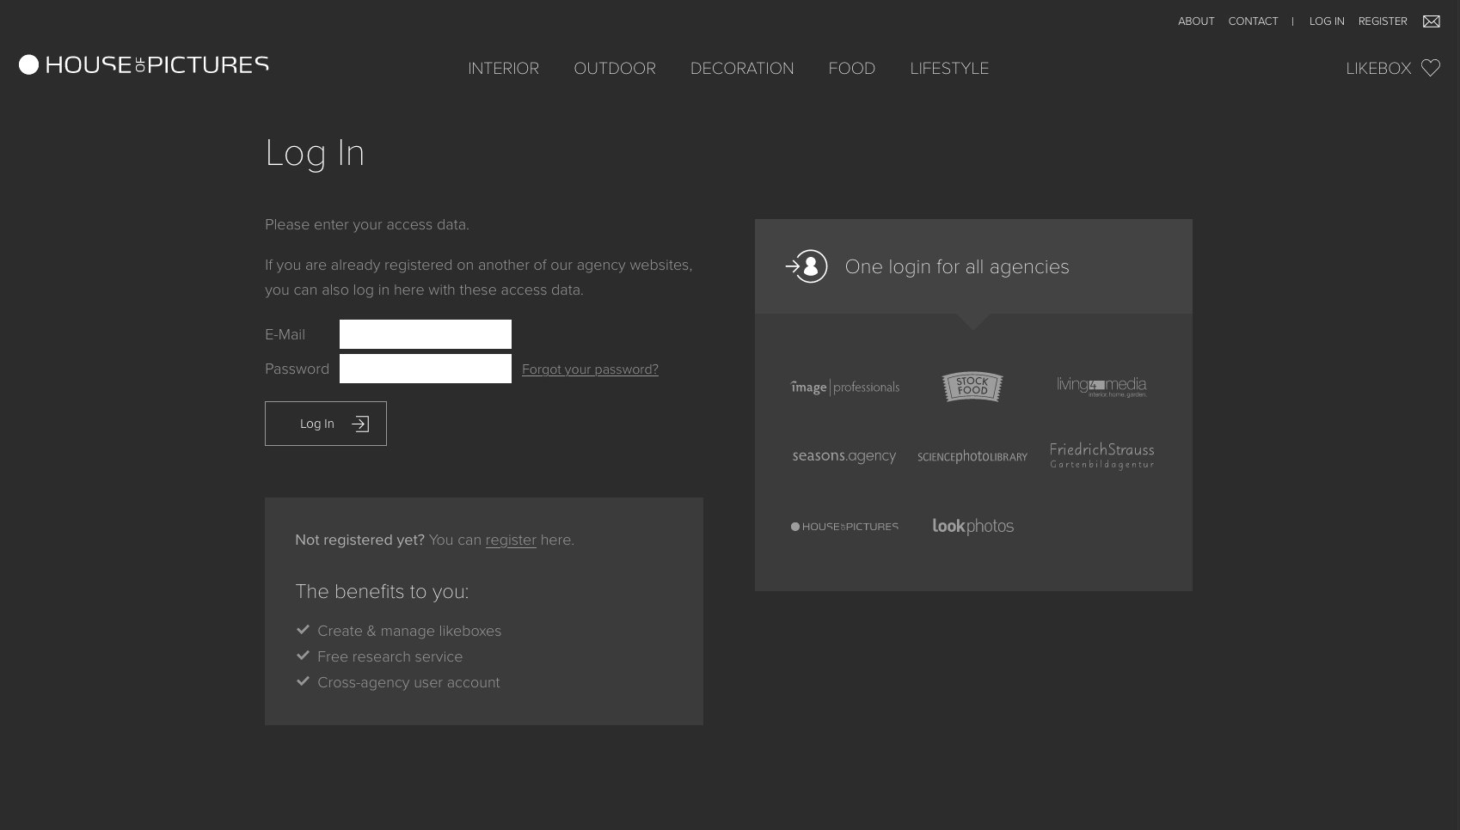Click the register link in benefits box
Image resolution: width=1460 pixels, height=830 pixels.
(x=510, y=540)
